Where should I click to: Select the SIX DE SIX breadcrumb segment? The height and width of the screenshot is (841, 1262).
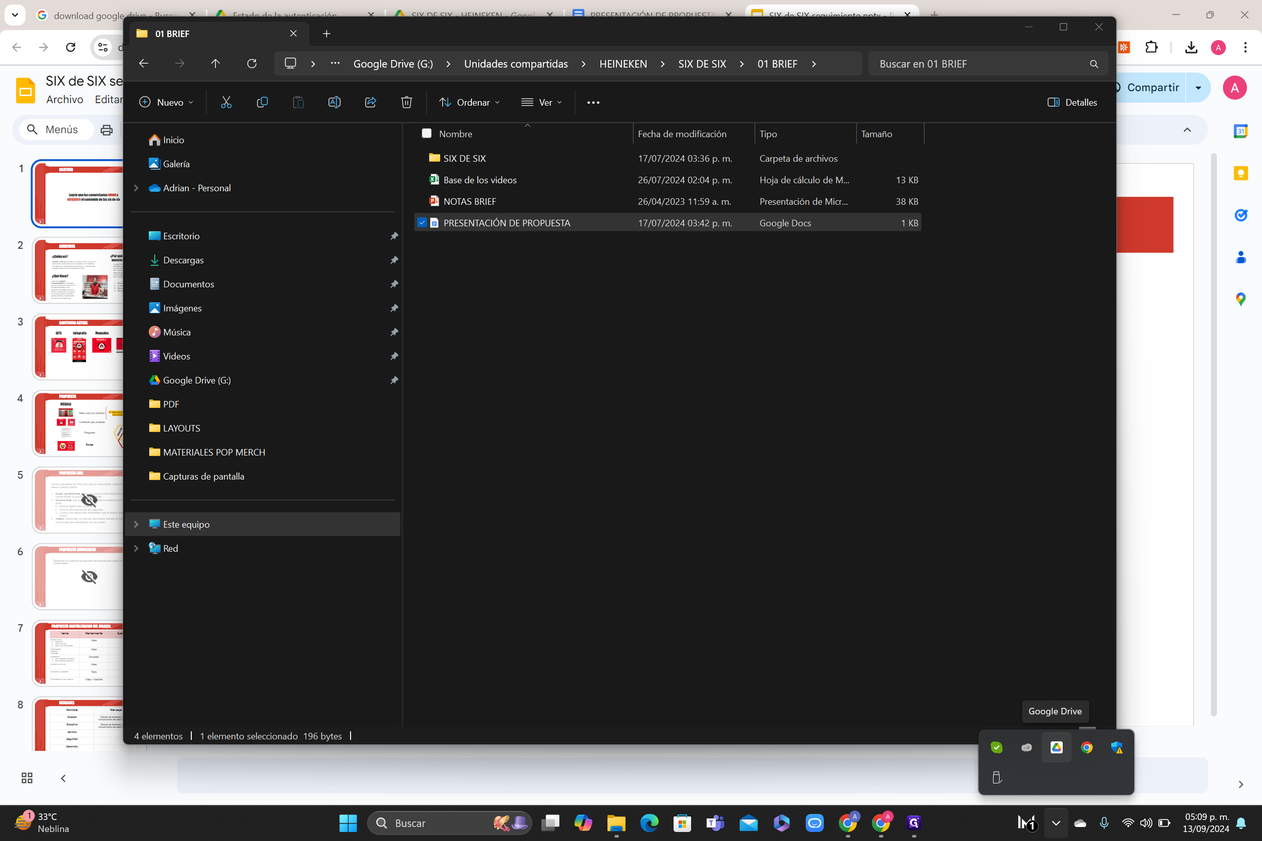tap(702, 64)
